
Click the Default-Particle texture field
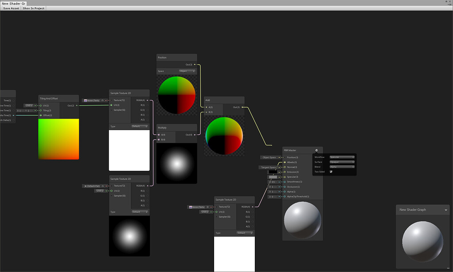tap(92, 186)
